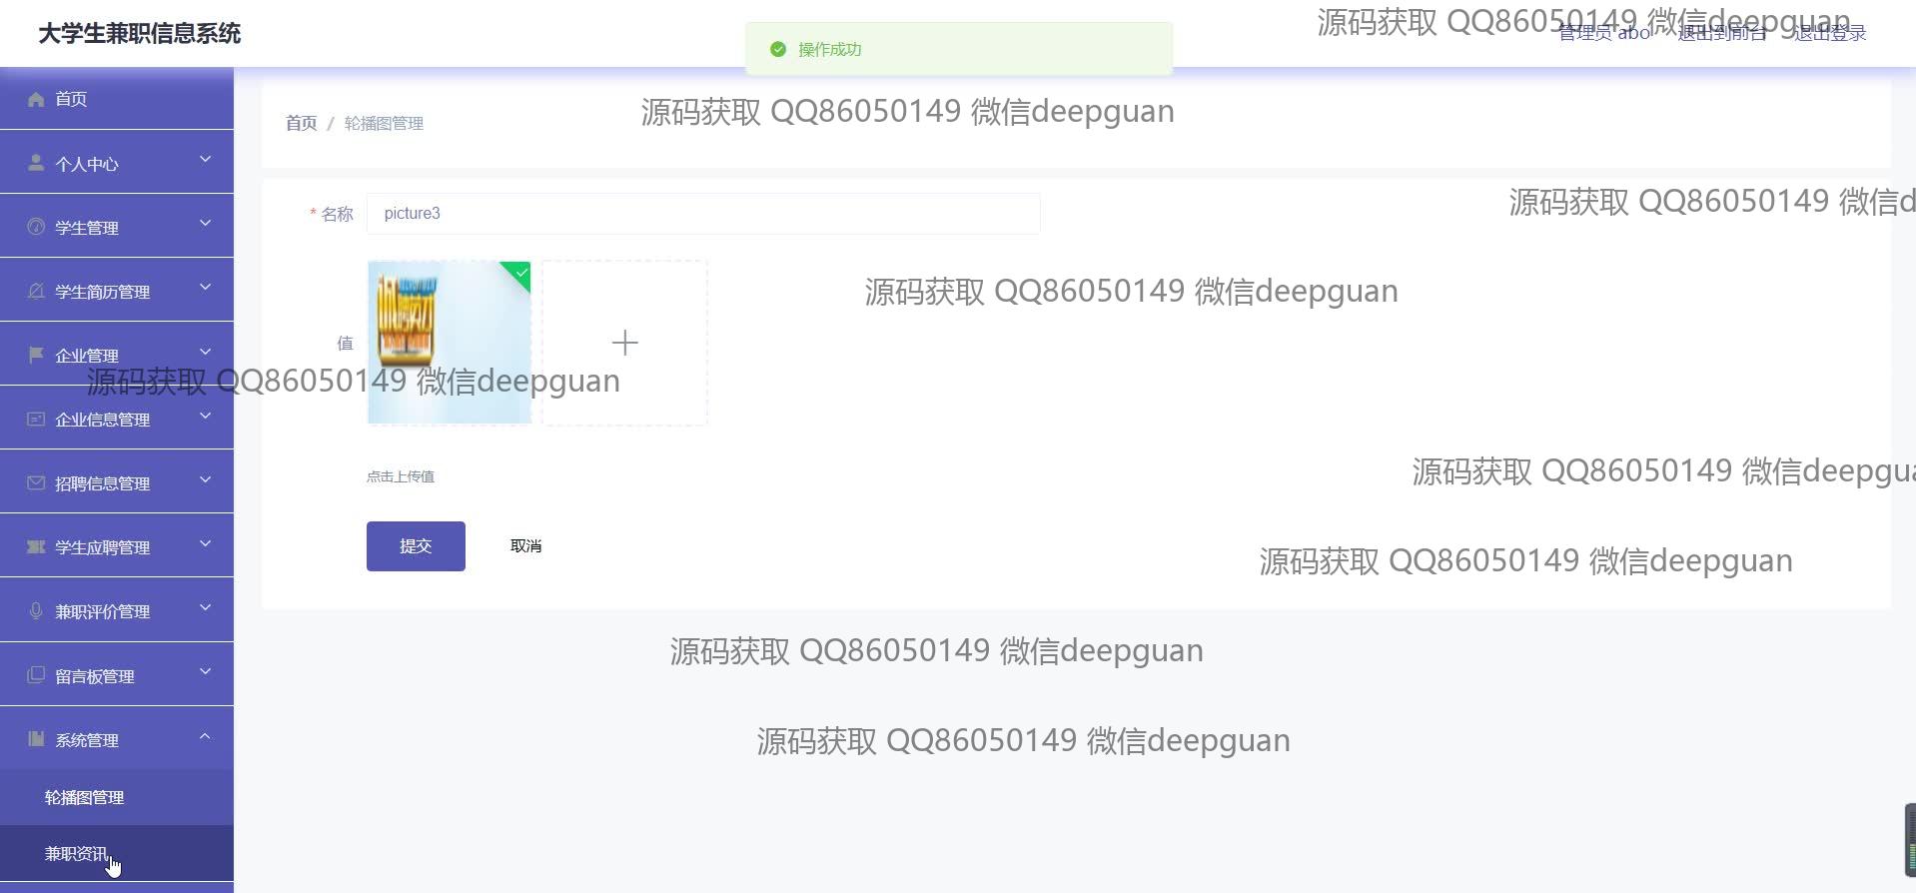Click the copy icon beside 留言板管理
The image size is (1916, 893).
[36, 675]
